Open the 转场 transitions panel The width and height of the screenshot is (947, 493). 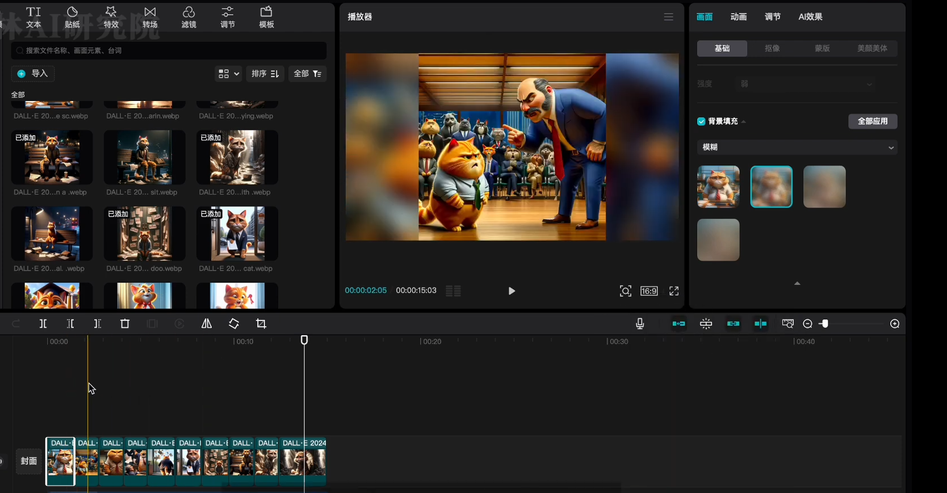pos(150,18)
